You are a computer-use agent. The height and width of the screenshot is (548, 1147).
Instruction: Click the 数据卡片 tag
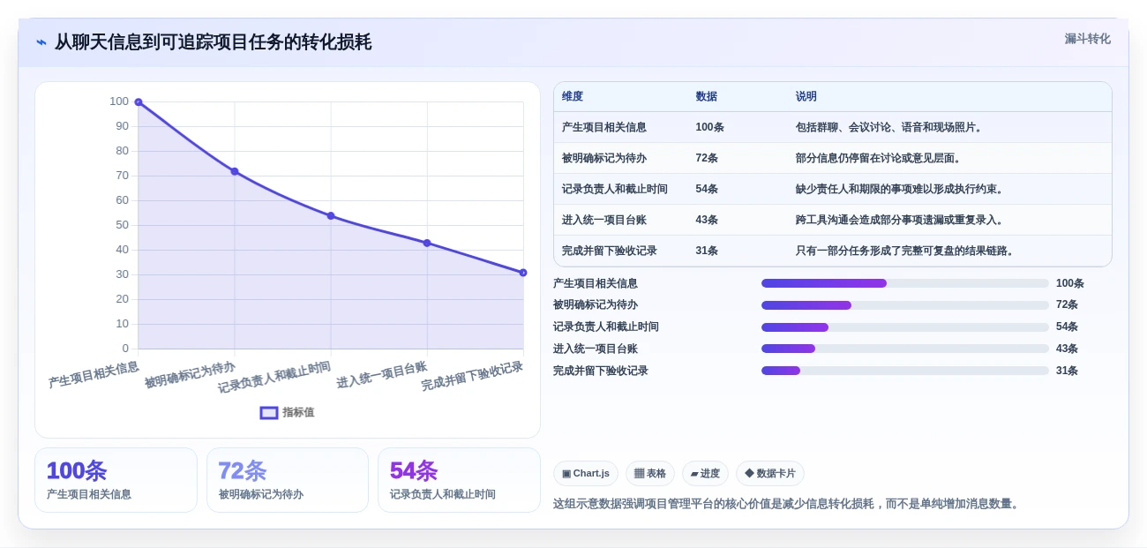click(x=770, y=473)
